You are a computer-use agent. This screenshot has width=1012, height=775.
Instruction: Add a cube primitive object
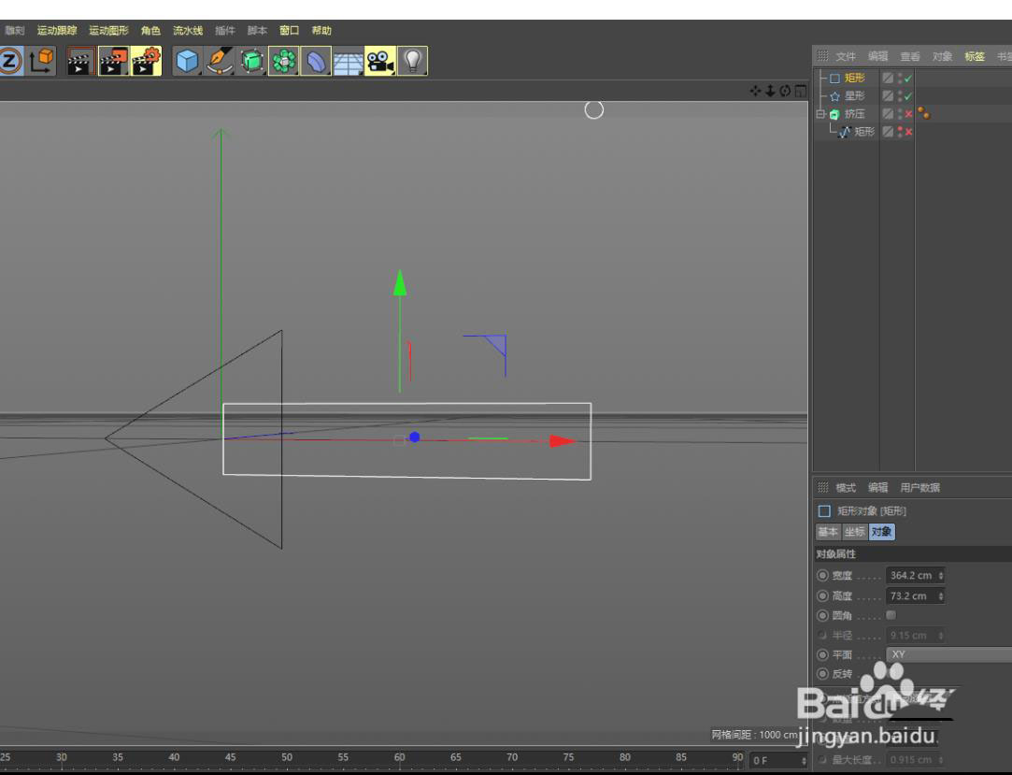(x=187, y=62)
